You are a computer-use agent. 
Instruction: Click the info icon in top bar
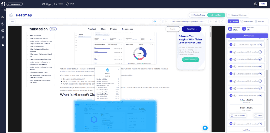coord(255,4)
